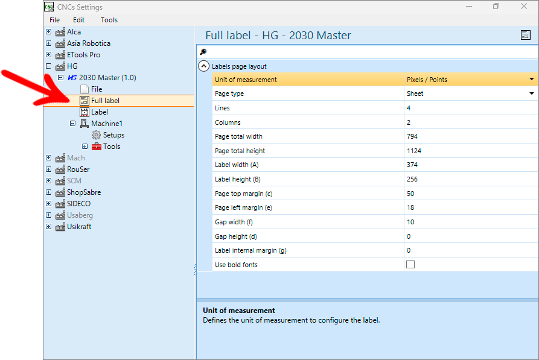Collapse the HG tree node

point(48,66)
